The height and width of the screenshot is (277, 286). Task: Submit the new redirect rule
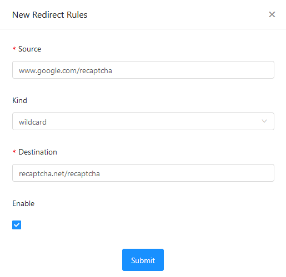[x=143, y=260]
